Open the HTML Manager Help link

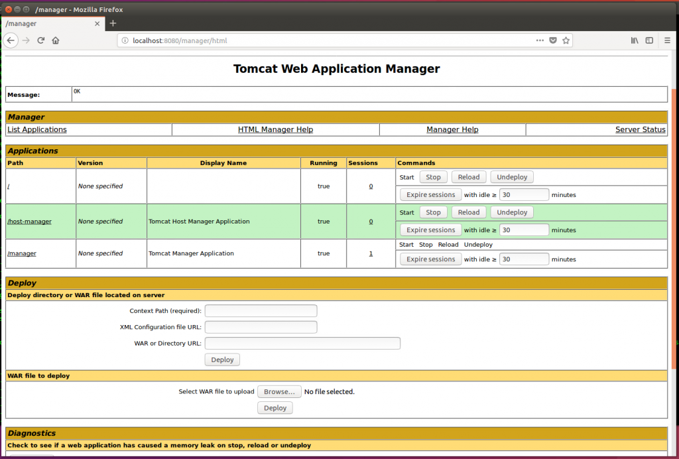point(275,130)
